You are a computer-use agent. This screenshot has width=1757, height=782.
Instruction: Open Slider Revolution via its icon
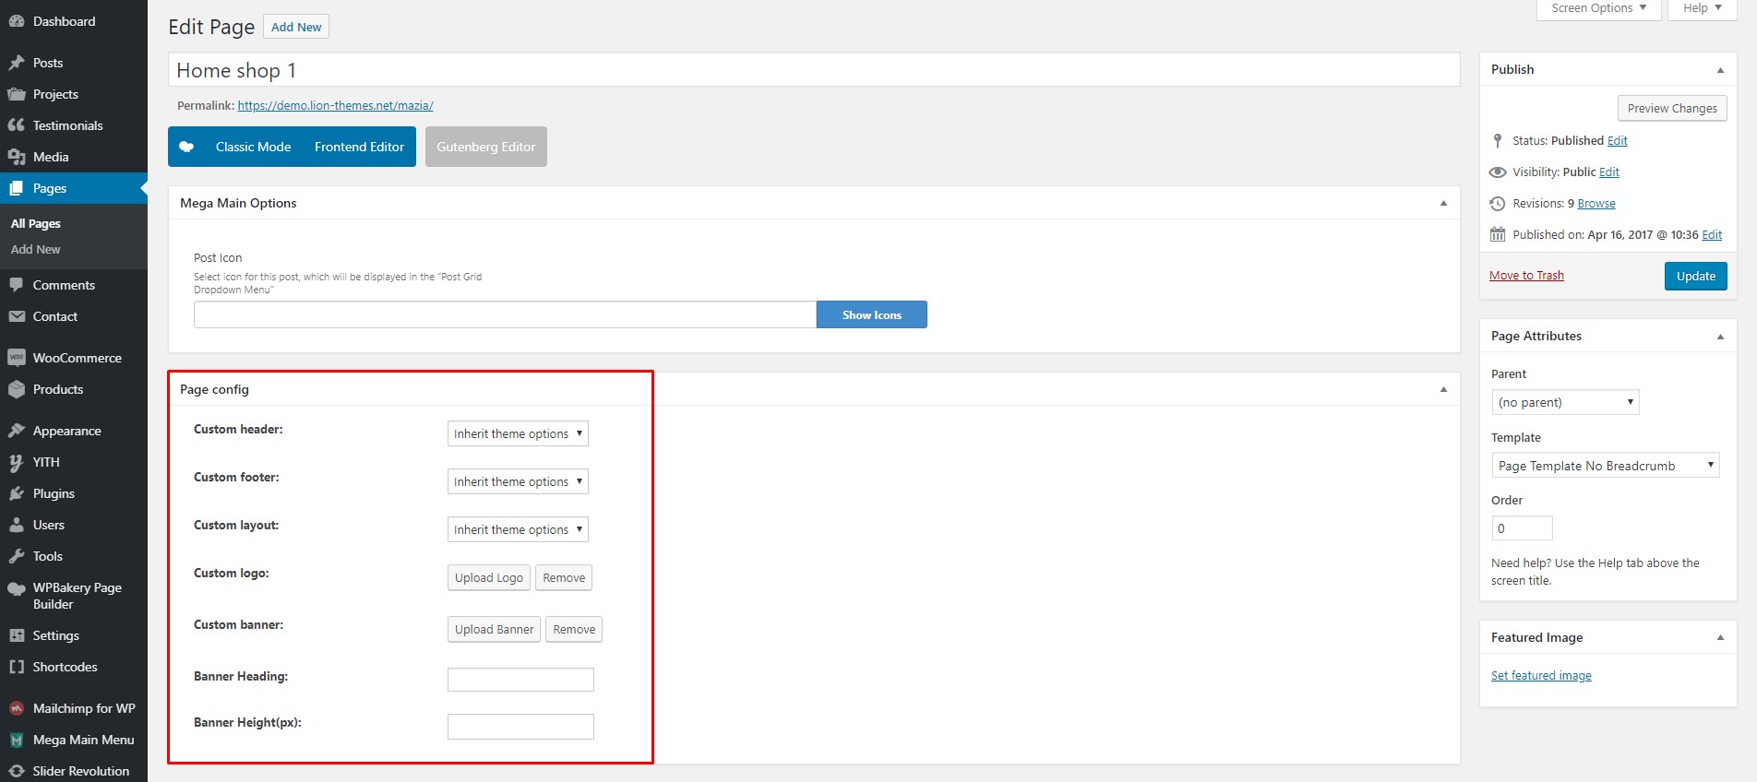click(x=16, y=771)
